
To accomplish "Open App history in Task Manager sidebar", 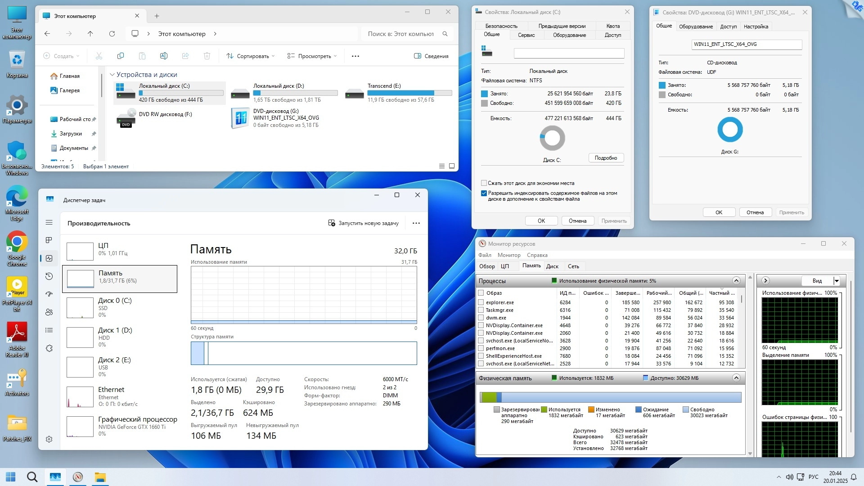I will pos(49,276).
